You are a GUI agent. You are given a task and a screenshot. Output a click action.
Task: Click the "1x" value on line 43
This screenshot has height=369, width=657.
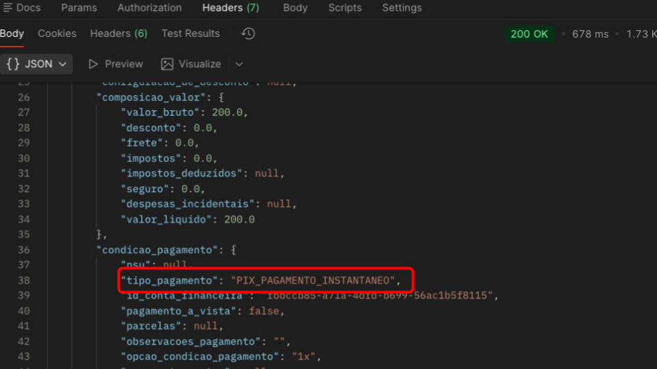(303, 357)
